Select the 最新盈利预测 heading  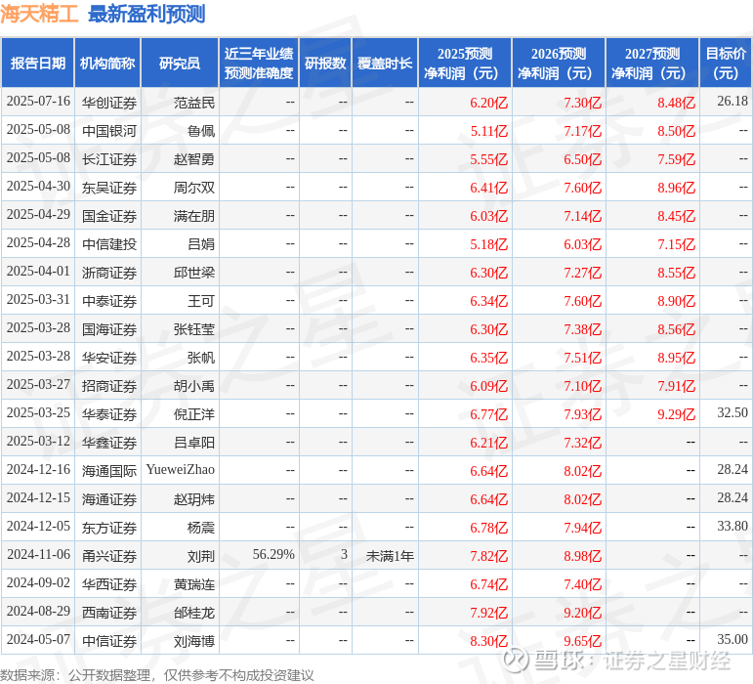point(146,14)
